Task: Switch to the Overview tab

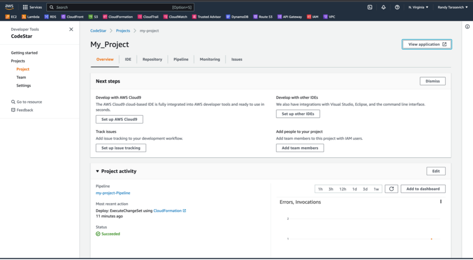Action: 105,59
